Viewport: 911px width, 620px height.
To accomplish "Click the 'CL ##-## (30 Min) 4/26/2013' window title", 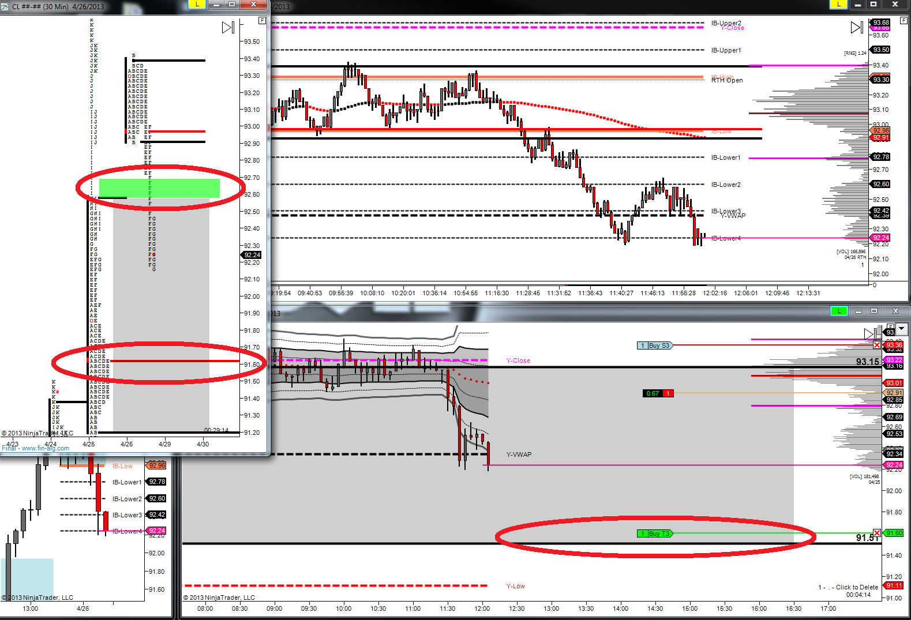I will pos(58,7).
